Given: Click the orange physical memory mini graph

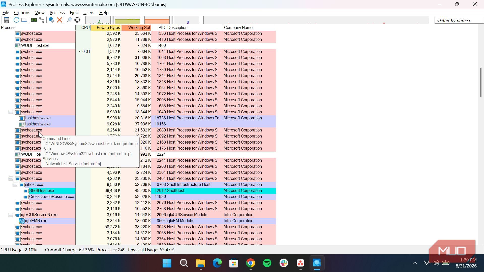Looking at the screenshot, I should pos(157,20).
